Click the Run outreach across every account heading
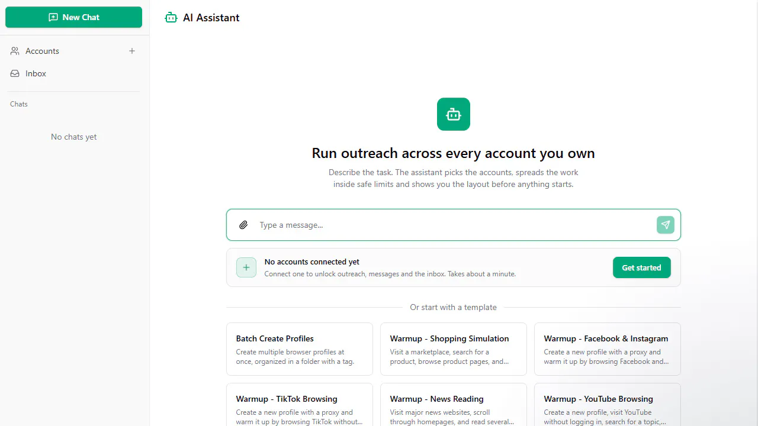The height and width of the screenshot is (426, 758). [454, 153]
